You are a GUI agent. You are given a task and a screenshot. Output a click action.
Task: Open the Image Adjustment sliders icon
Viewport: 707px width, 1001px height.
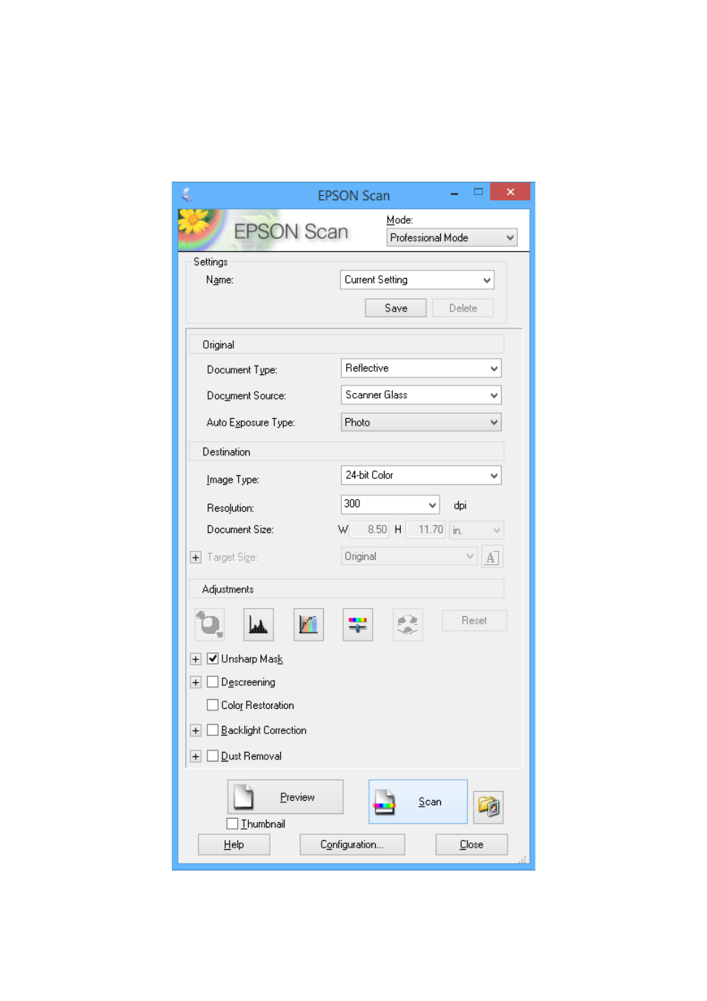[358, 624]
